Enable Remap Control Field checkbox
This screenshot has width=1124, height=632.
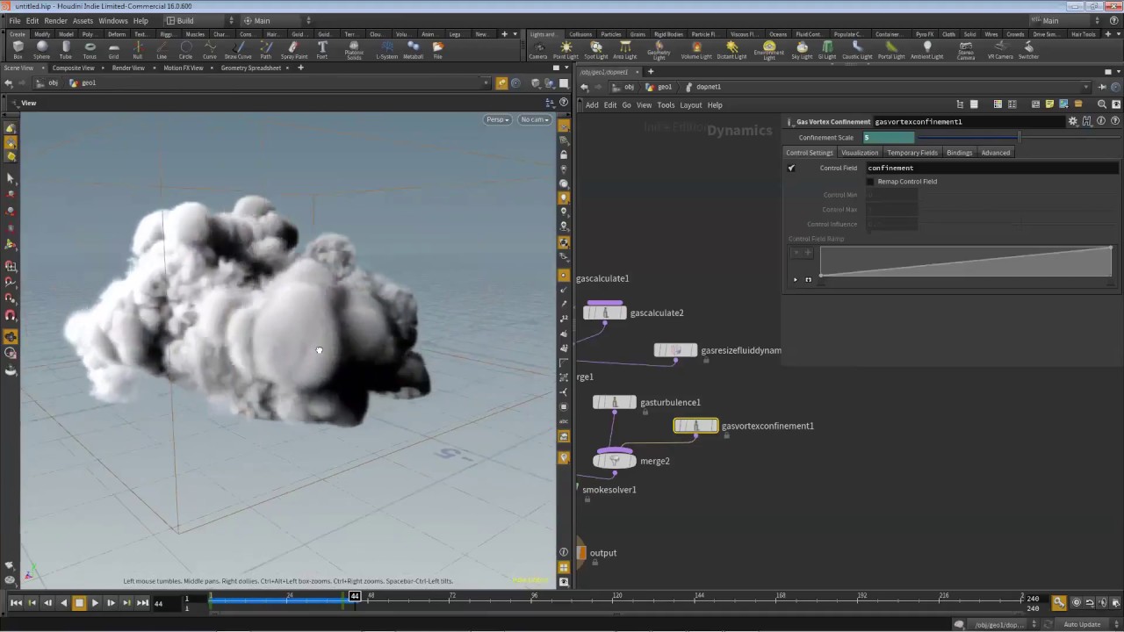click(x=871, y=182)
